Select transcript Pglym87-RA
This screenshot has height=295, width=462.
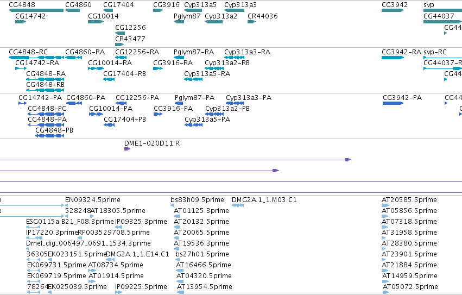pyautogui.click(x=179, y=58)
